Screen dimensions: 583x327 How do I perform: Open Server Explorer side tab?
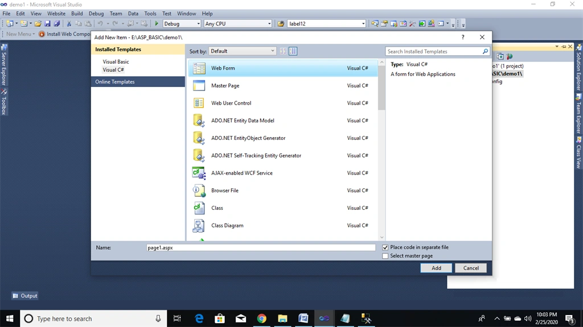click(x=4, y=65)
